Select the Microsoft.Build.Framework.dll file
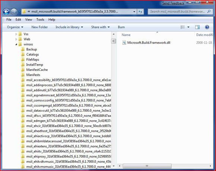The height and width of the screenshot is (171, 216). 149,43
